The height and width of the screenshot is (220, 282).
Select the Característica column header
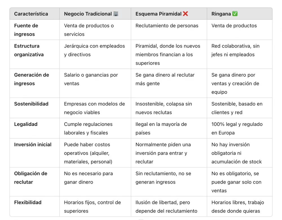pyautogui.click(x=31, y=14)
